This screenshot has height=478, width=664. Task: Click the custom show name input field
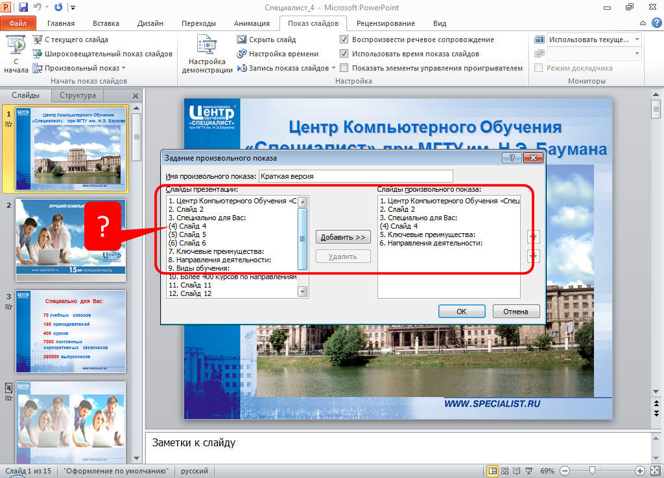[355, 176]
